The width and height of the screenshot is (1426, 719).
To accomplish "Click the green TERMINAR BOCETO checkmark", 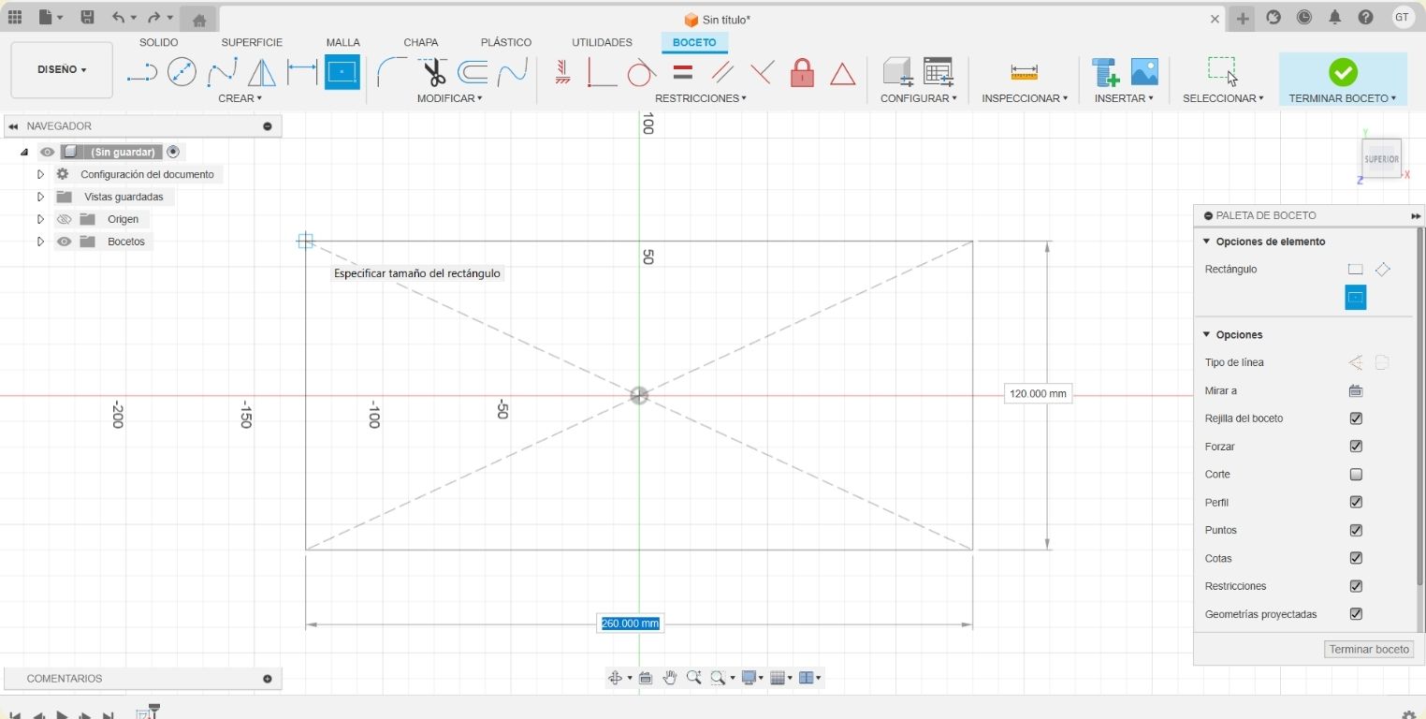I will 1343,71.
